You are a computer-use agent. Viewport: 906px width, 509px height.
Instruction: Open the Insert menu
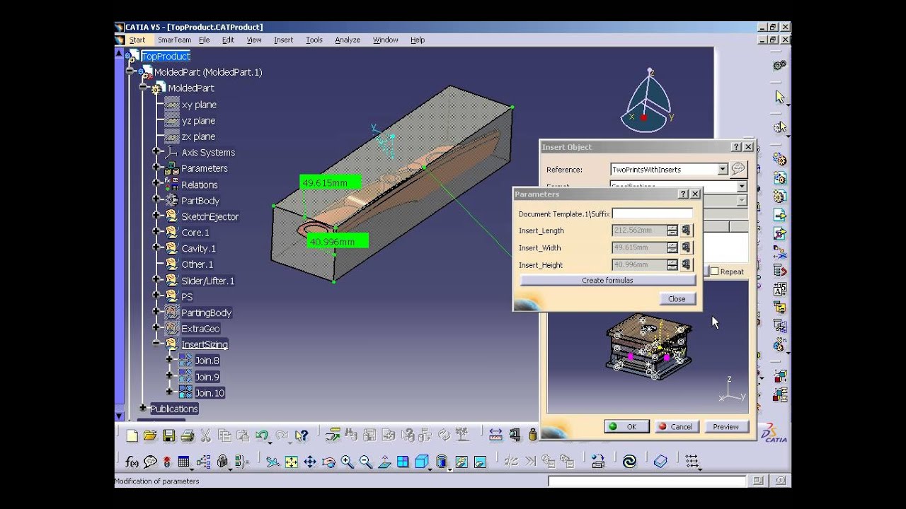pos(283,40)
